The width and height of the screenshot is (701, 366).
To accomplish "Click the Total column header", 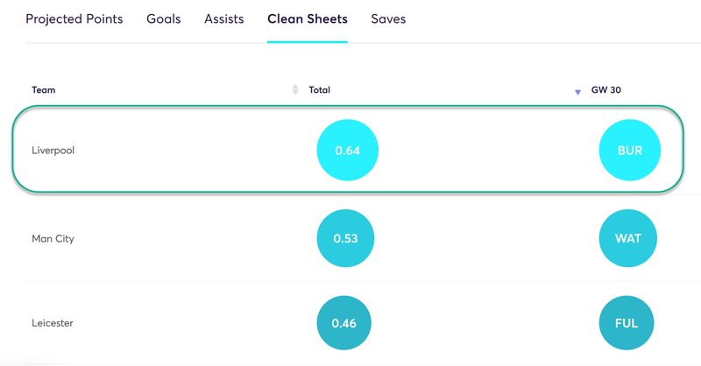I will click(319, 90).
